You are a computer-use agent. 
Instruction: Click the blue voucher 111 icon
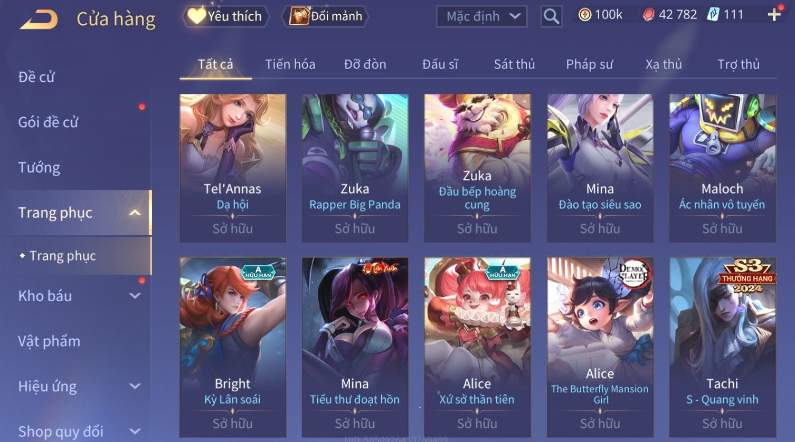713,15
